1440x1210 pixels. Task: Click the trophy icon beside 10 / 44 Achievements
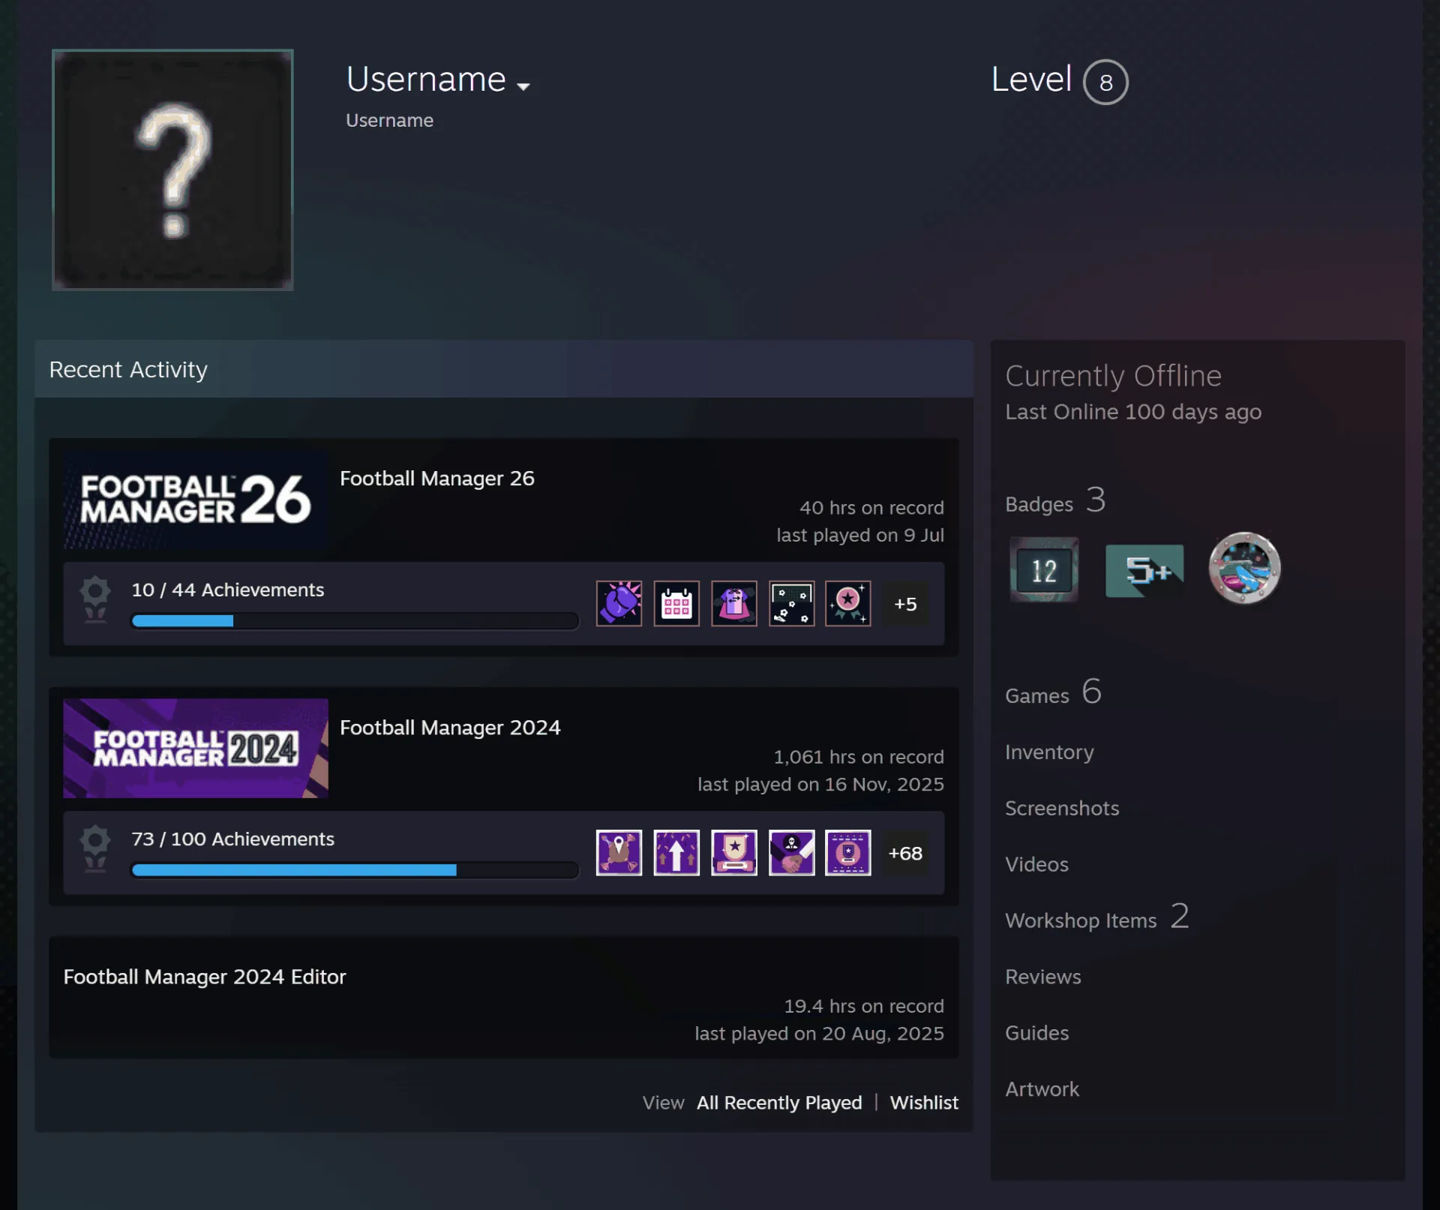pos(95,599)
